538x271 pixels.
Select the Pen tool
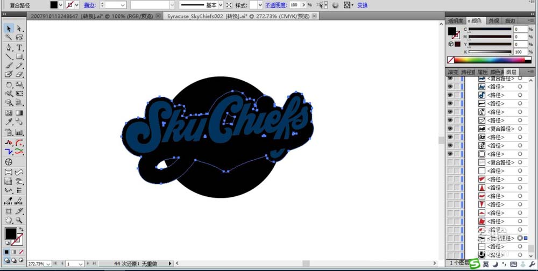coord(9,48)
